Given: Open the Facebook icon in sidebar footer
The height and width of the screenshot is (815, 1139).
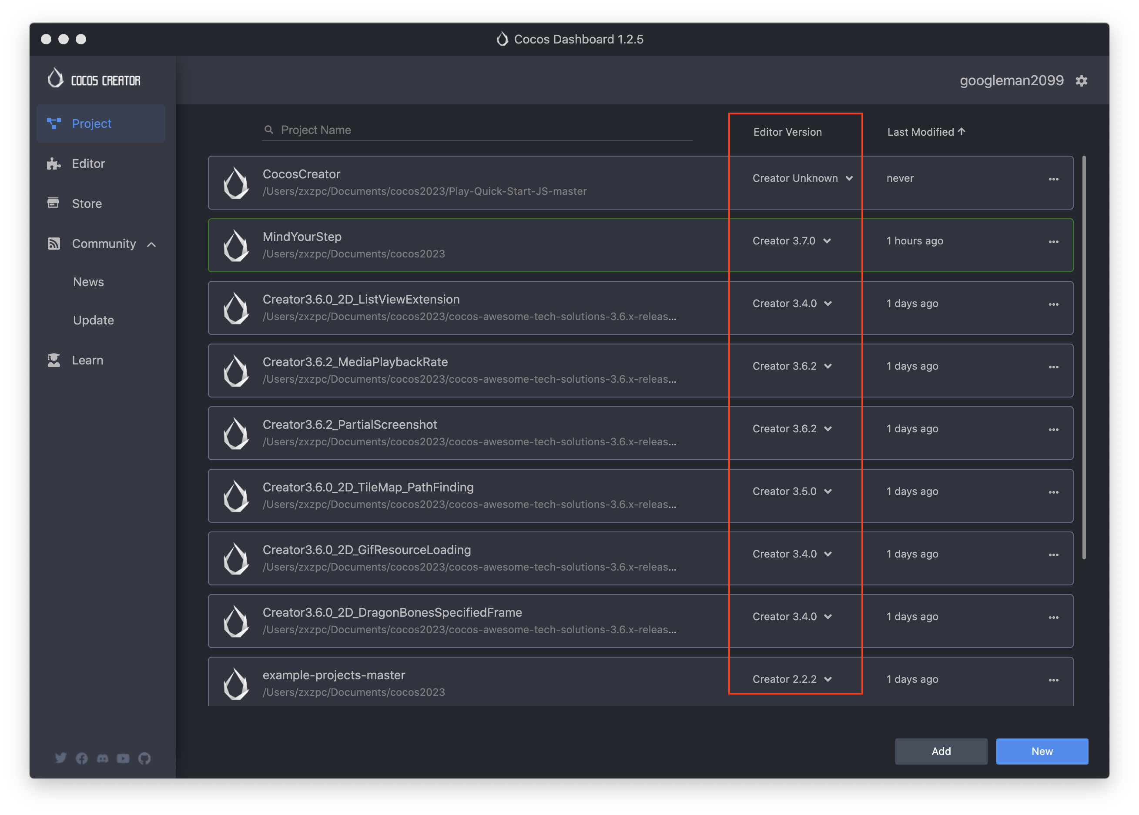Looking at the screenshot, I should 82,758.
